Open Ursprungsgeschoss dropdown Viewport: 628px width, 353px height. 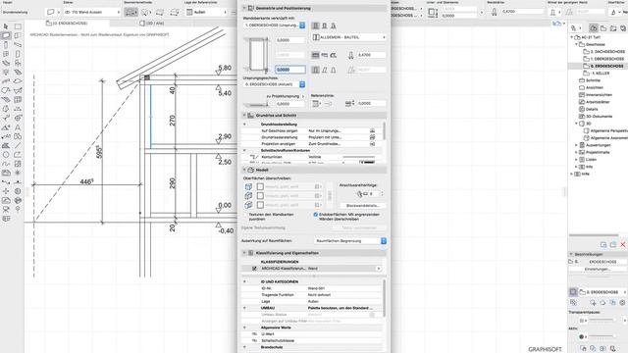(x=275, y=84)
